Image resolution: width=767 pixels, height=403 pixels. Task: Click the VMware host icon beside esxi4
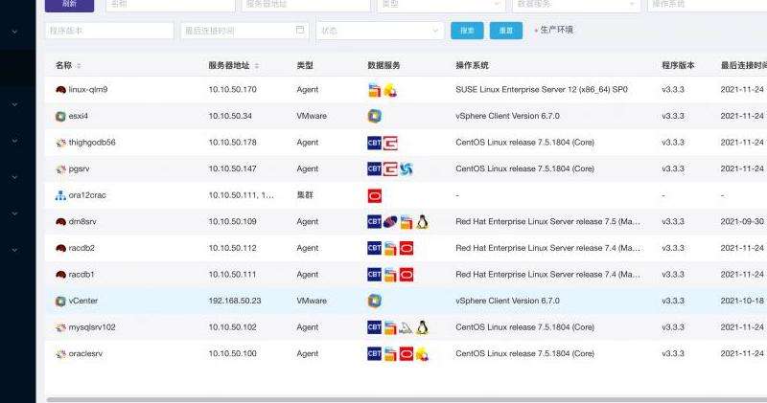60,116
